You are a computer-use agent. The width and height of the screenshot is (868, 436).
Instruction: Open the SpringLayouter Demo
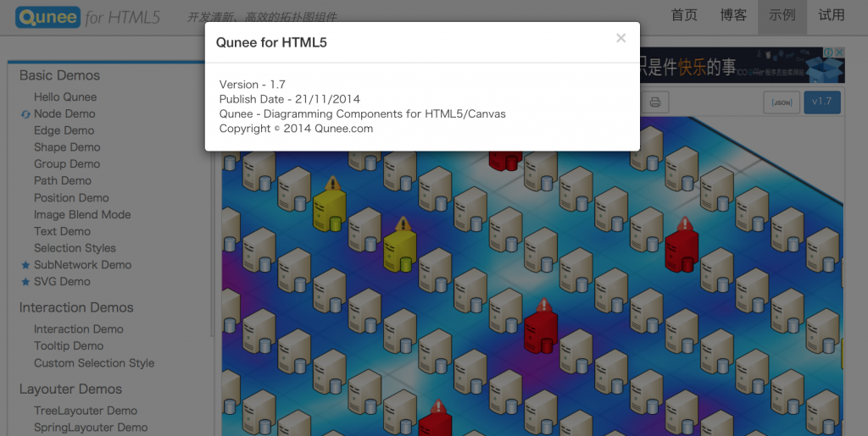[91, 428]
